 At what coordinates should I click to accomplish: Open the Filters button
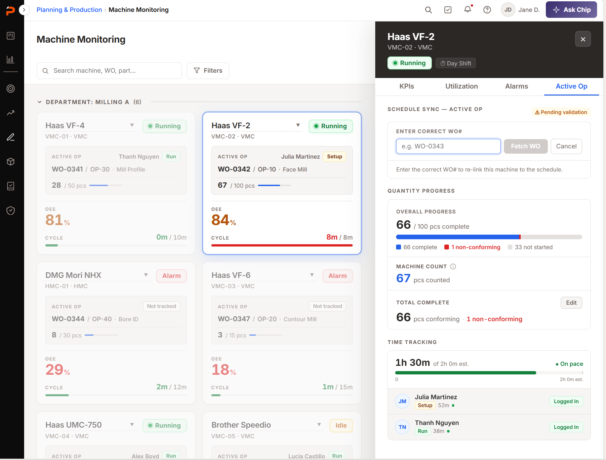pyautogui.click(x=208, y=71)
